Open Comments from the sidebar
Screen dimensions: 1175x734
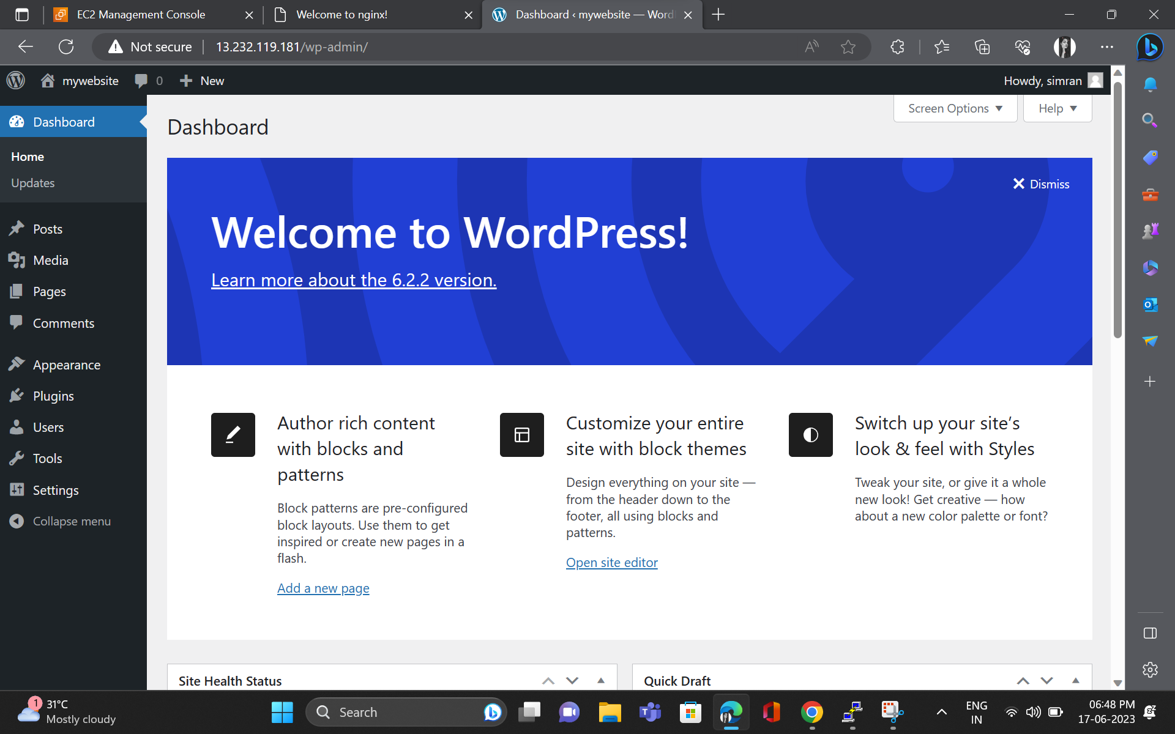click(x=63, y=323)
